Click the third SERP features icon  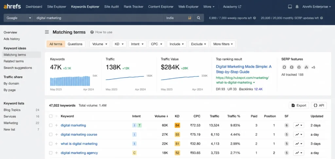pos(299,67)
